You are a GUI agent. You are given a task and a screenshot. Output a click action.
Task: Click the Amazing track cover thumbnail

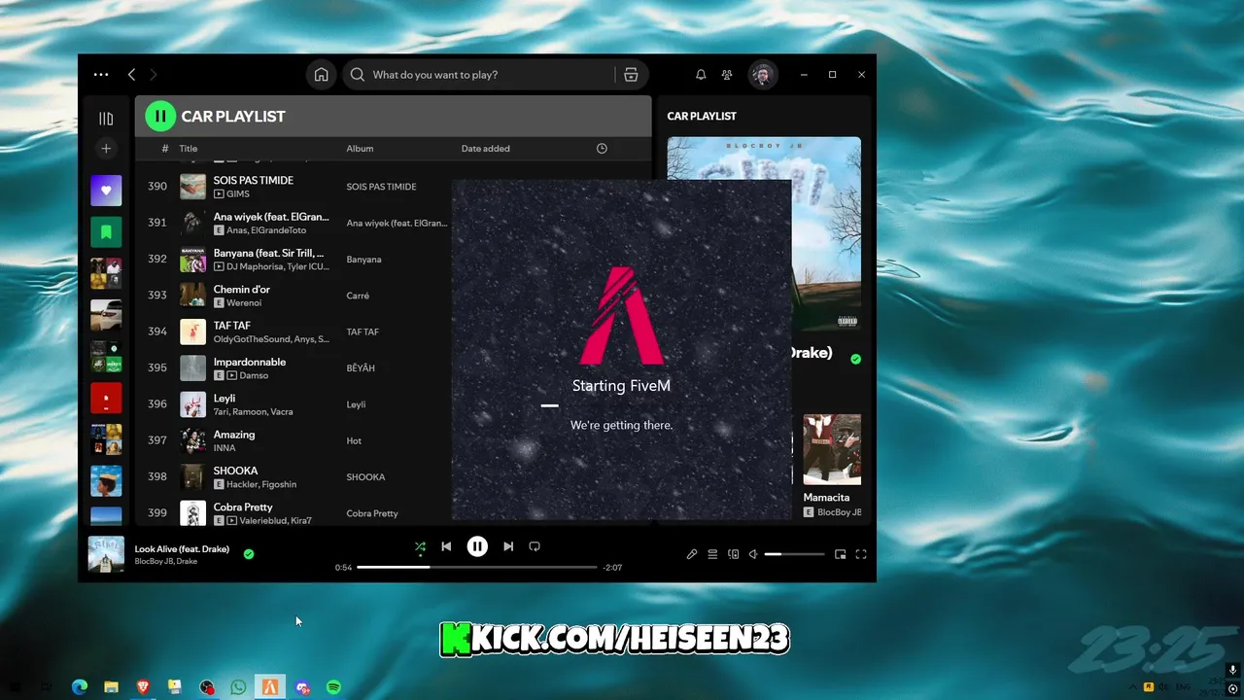pyautogui.click(x=192, y=440)
